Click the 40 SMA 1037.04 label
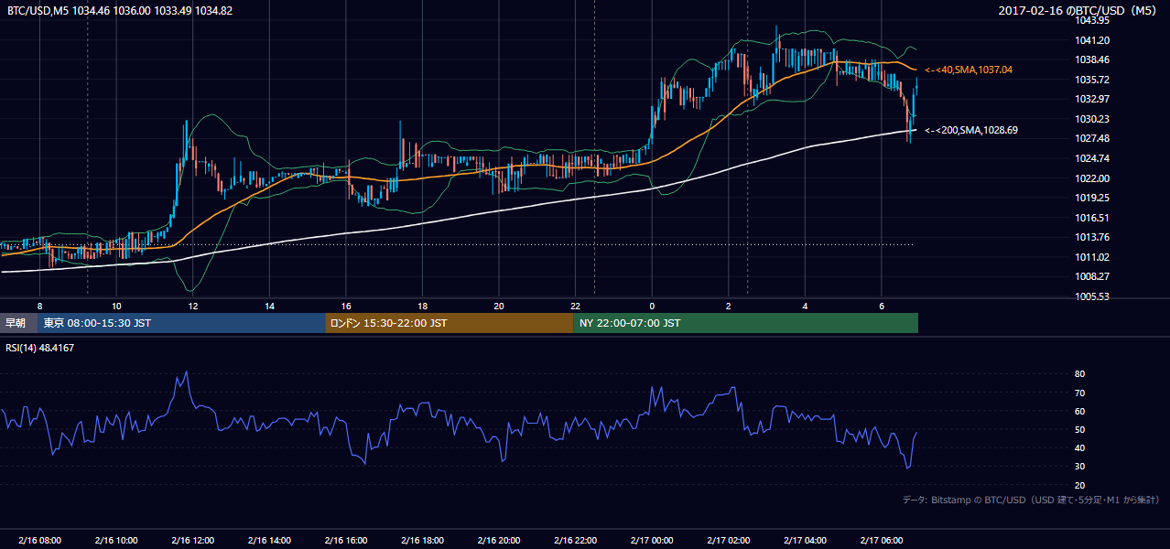 point(969,70)
